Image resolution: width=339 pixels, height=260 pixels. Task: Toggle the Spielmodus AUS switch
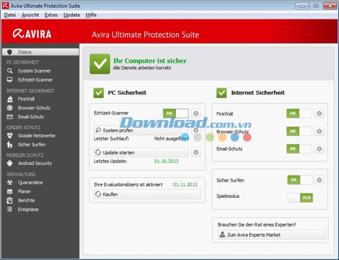click(300, 197)
